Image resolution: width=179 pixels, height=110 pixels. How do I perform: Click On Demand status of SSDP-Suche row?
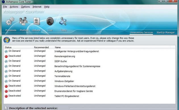coord(14,61)
